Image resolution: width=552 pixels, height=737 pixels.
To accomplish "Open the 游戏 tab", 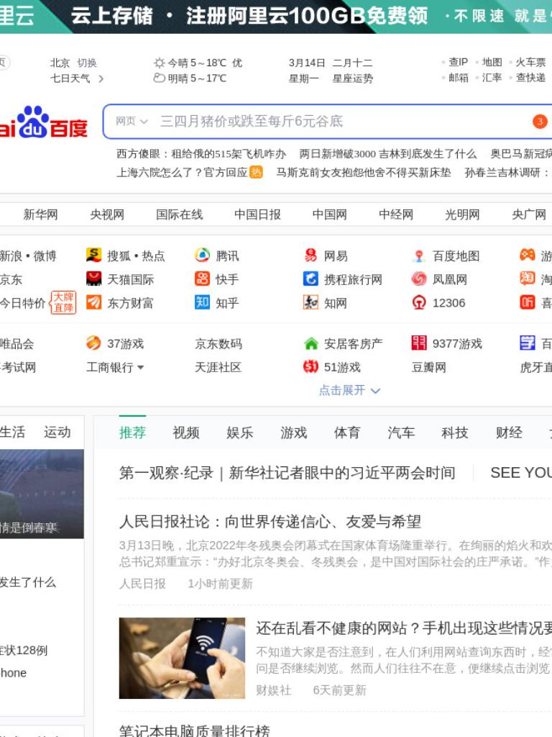I will click(x=293, y=432).
